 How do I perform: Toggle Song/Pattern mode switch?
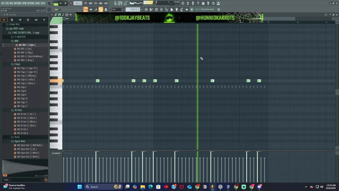pyautogui.click(x=56, y=3)
